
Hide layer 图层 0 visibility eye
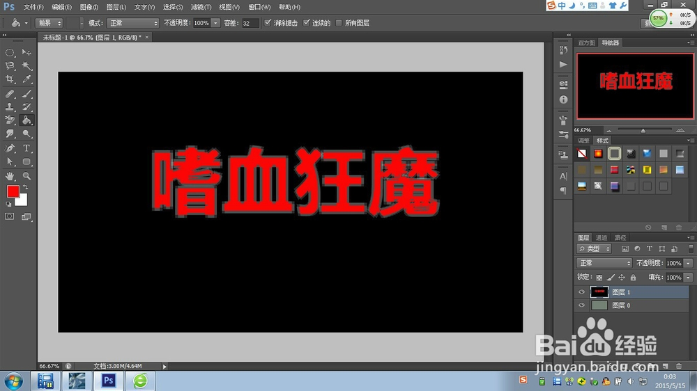pos(581,305)
